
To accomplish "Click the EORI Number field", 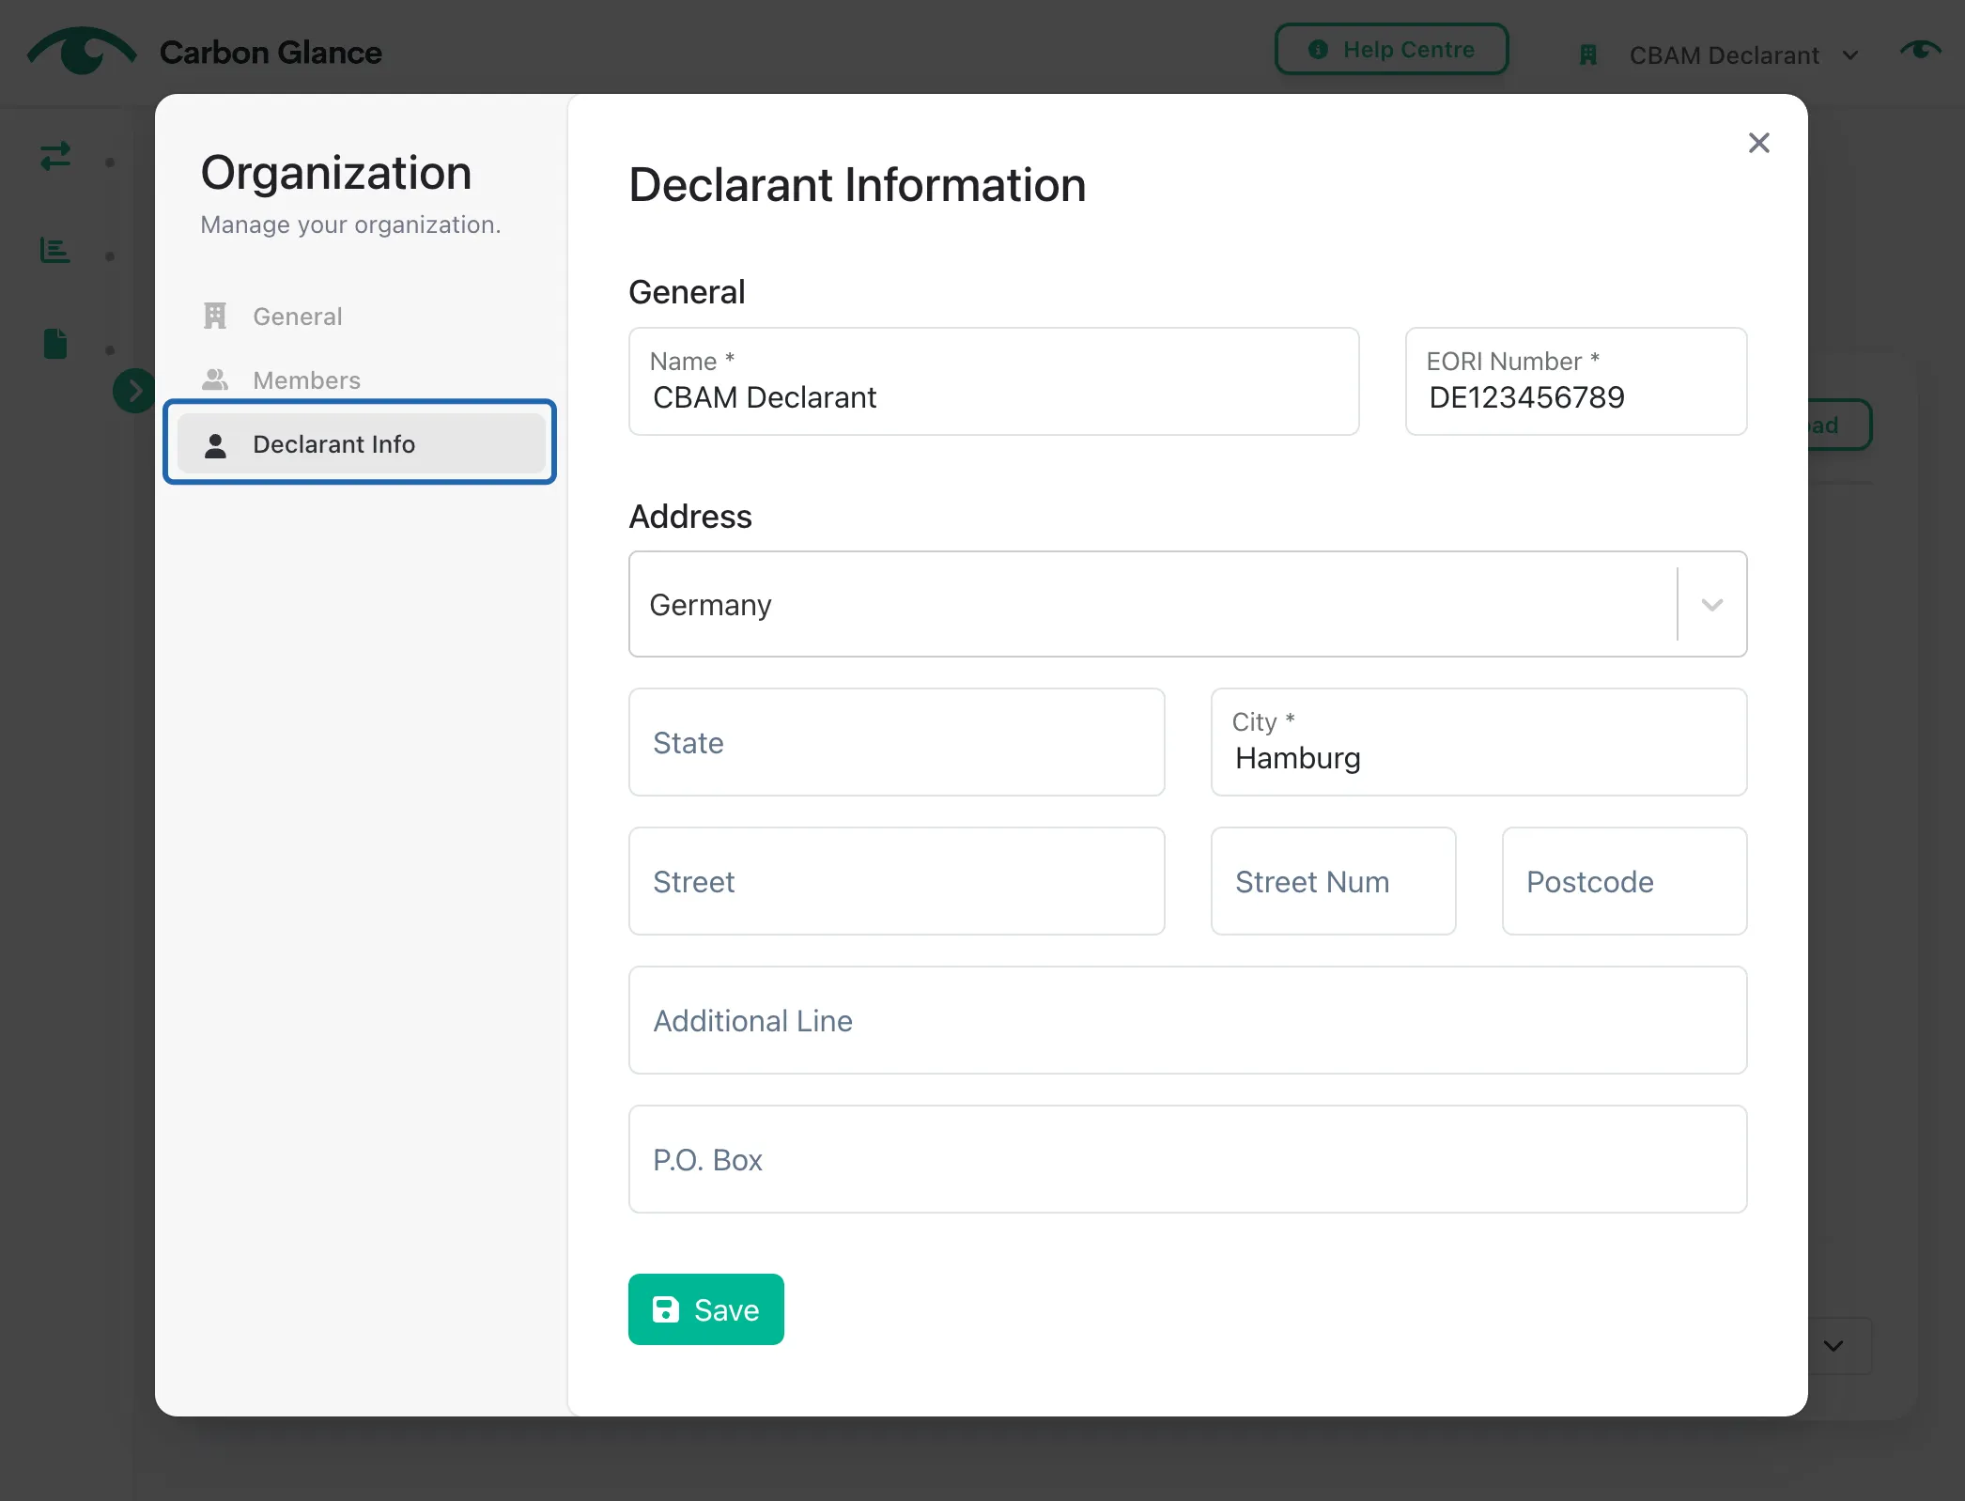I will coord(1576,381).
